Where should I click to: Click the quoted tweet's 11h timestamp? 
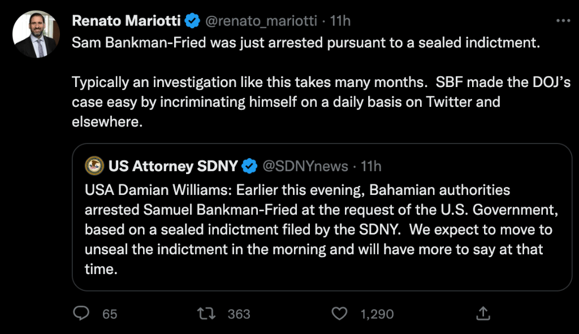371,166
